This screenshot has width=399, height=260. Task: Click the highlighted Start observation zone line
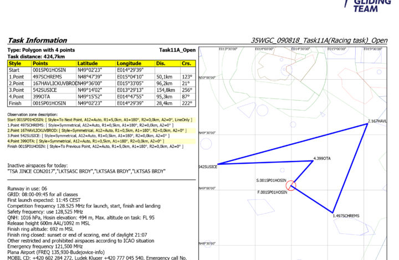(x=100, y=119)
